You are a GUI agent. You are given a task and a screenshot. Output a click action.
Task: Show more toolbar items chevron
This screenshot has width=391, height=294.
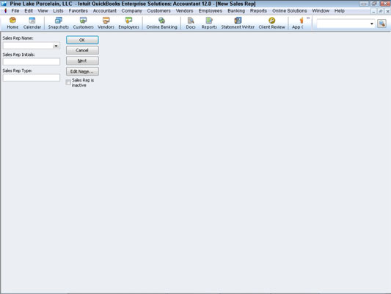[308, 18]
